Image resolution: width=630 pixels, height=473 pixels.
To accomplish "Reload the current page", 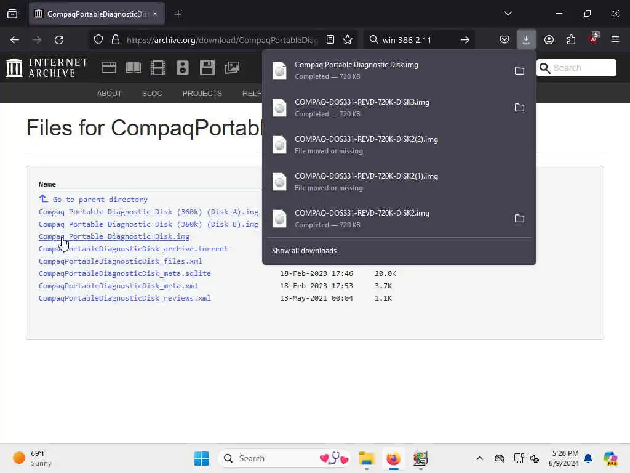I will (x=59, y=40).
